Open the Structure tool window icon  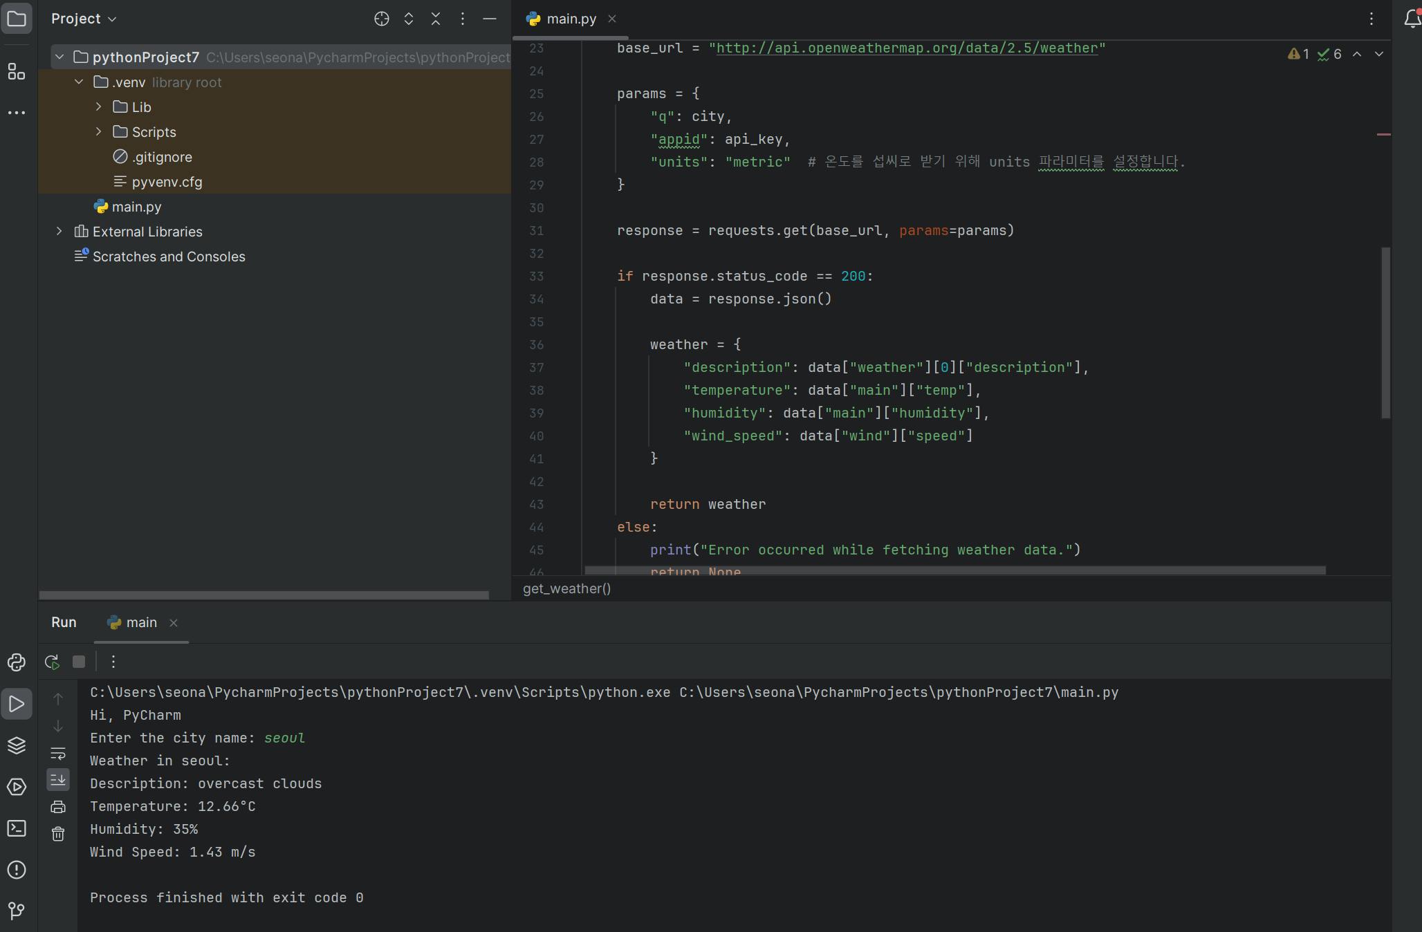[17, 71]
